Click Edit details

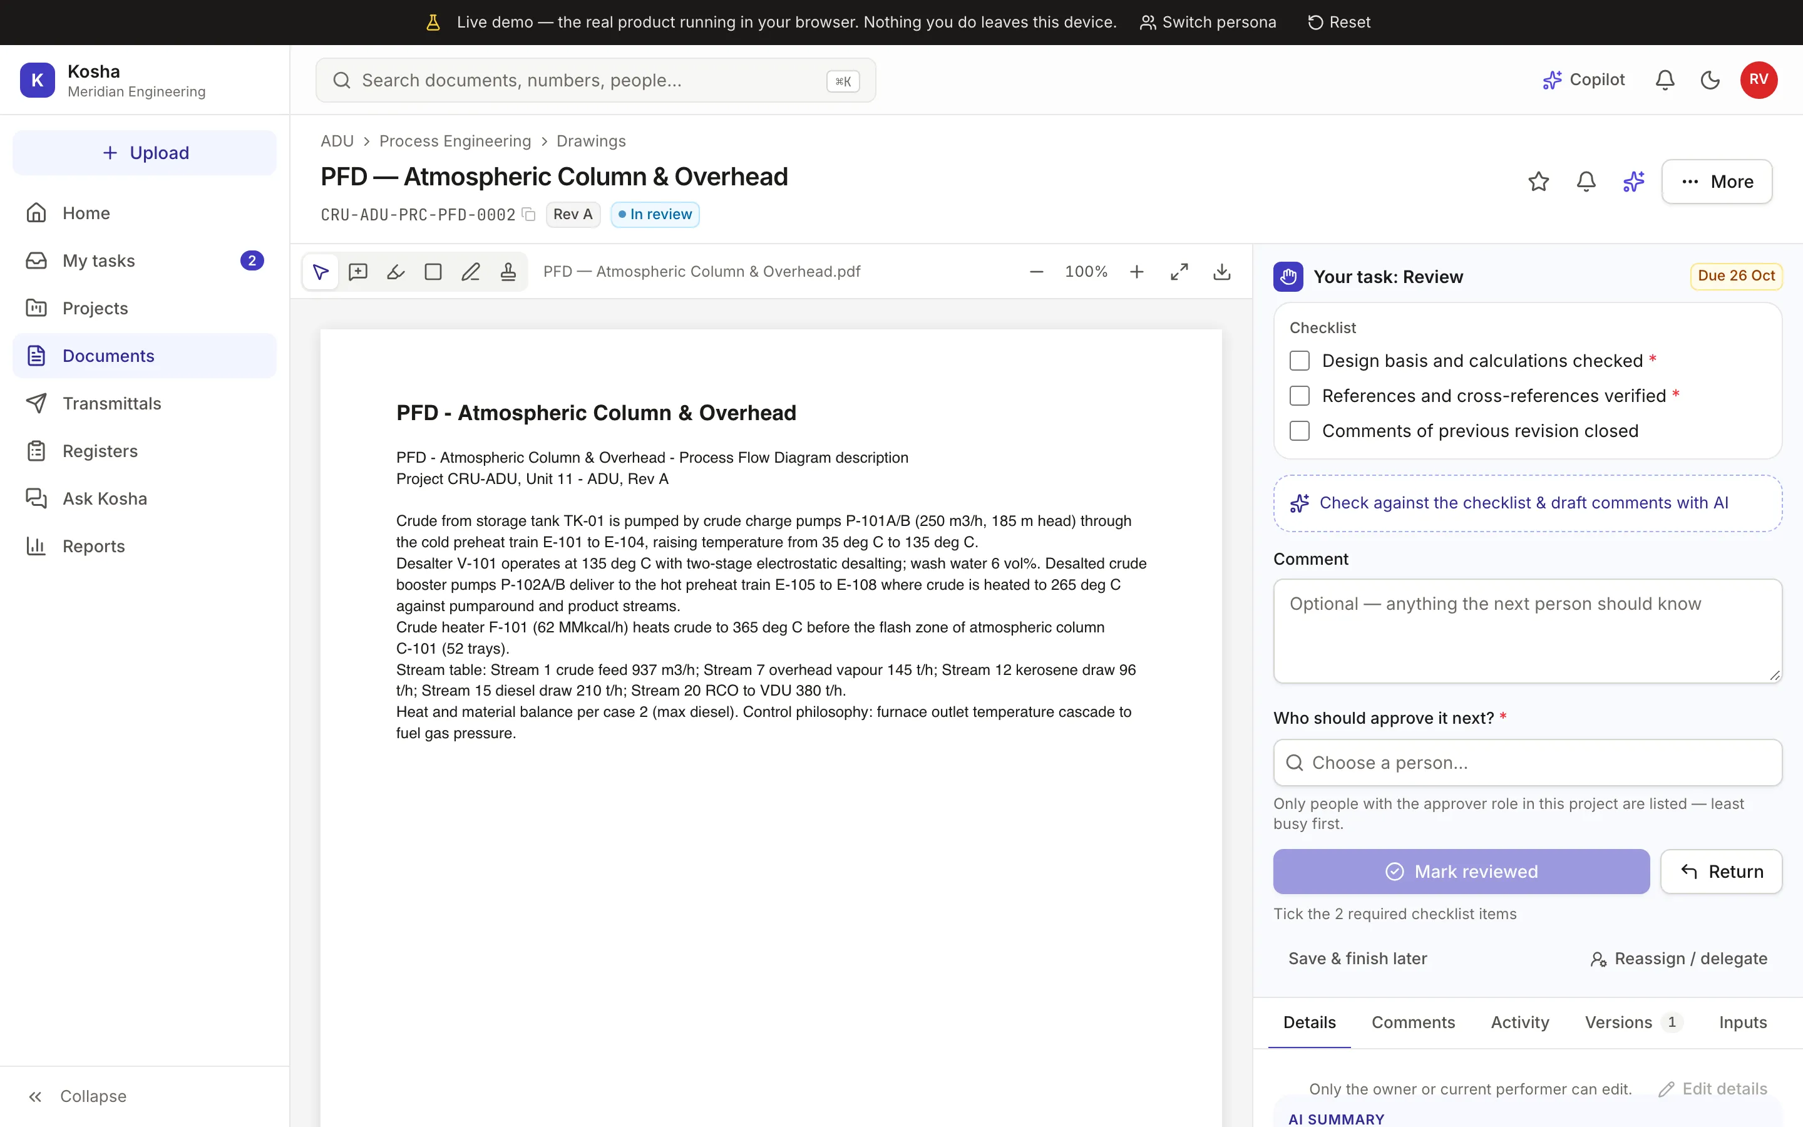1713,1089
